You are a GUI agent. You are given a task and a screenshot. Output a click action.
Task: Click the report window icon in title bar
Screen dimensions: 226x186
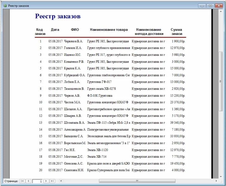(4, 6)
